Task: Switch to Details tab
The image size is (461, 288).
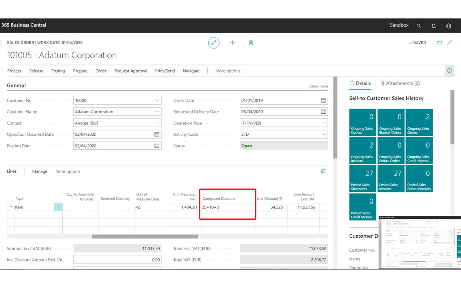Action: (x=360, y=83)
